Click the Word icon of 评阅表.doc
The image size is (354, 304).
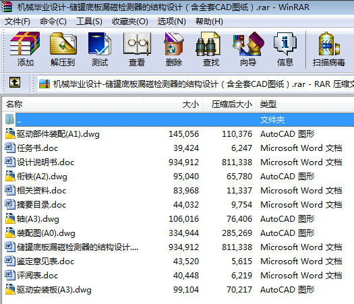click(x=10, y=275)
